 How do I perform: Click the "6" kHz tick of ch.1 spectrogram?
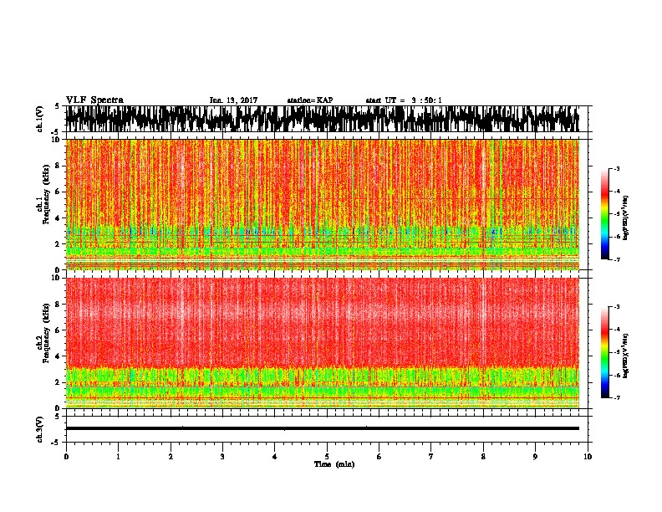[59, 192]
